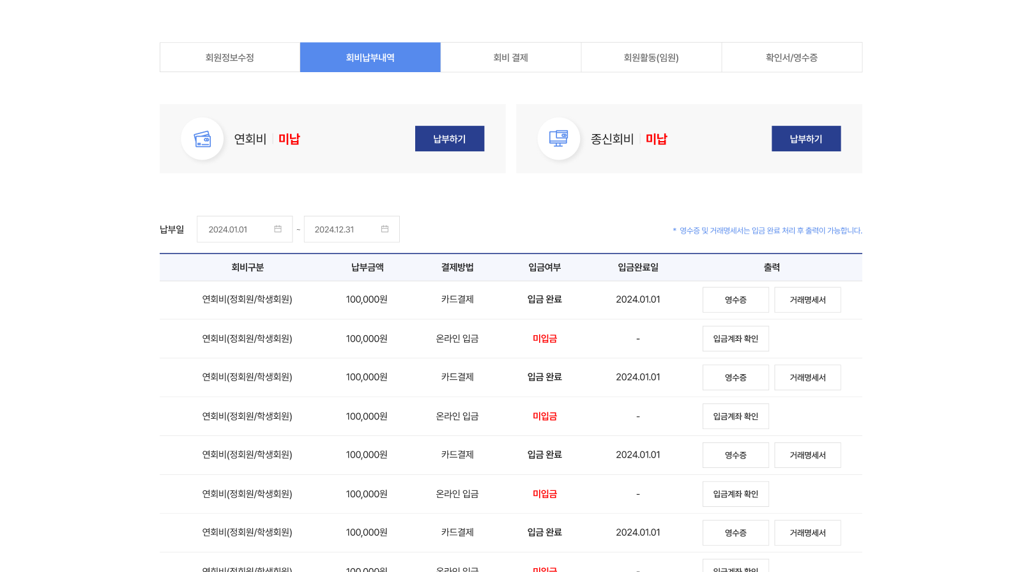Click 입금계좌 확인 in sixth row
This screenshot has width=1022, height=572.
point(736,494)
